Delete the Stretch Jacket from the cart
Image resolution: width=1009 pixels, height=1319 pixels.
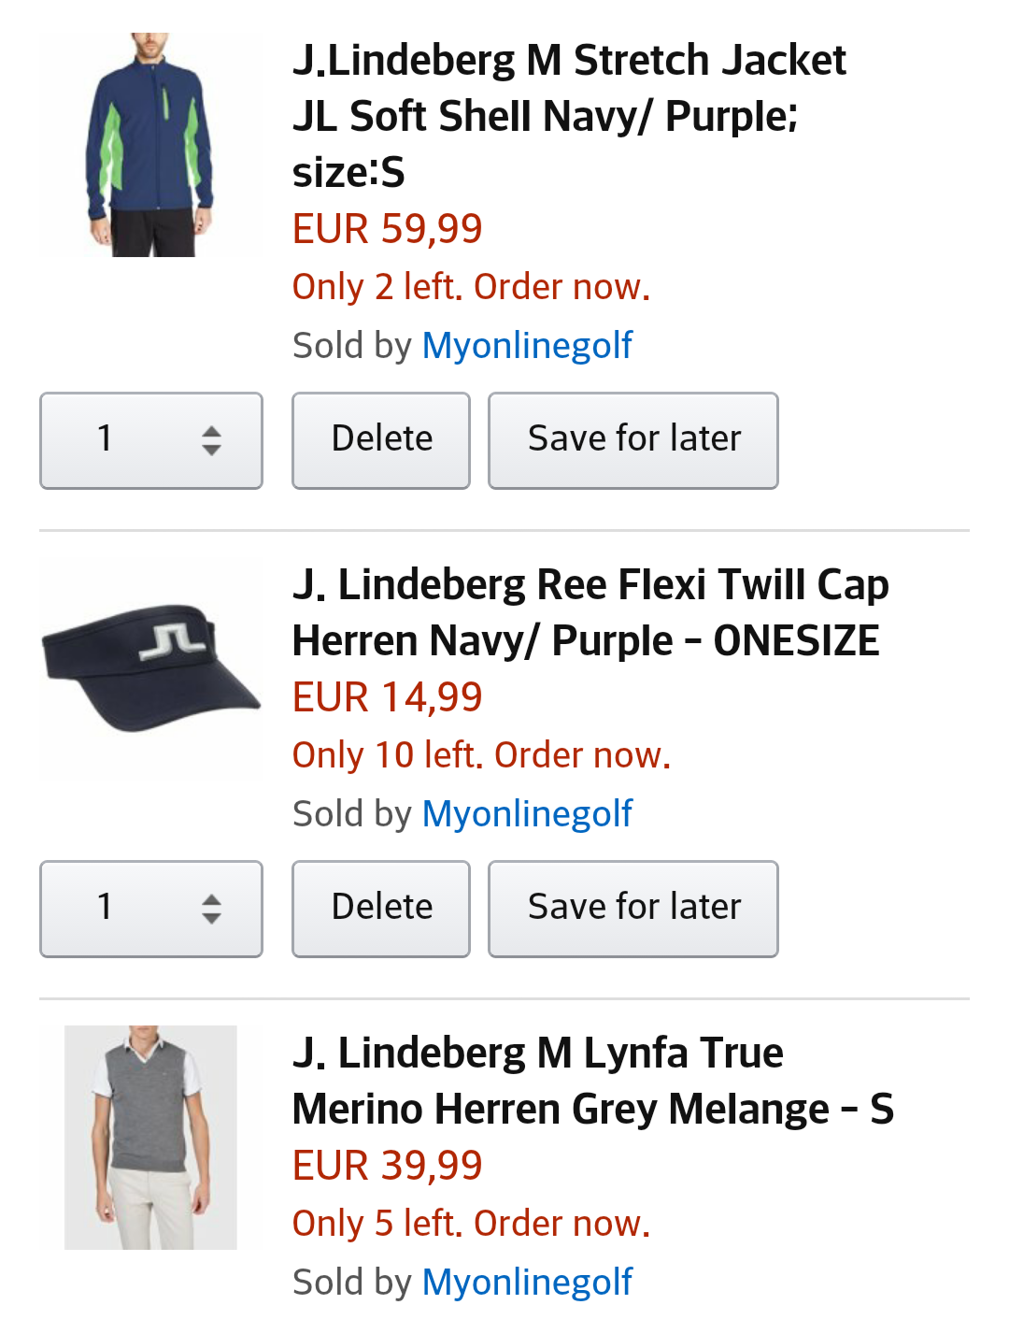click(x=381, y=440)
